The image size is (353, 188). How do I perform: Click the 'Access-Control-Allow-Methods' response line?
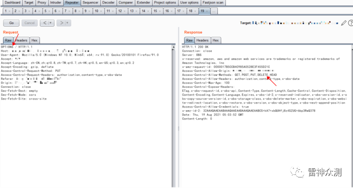[229, 75]
